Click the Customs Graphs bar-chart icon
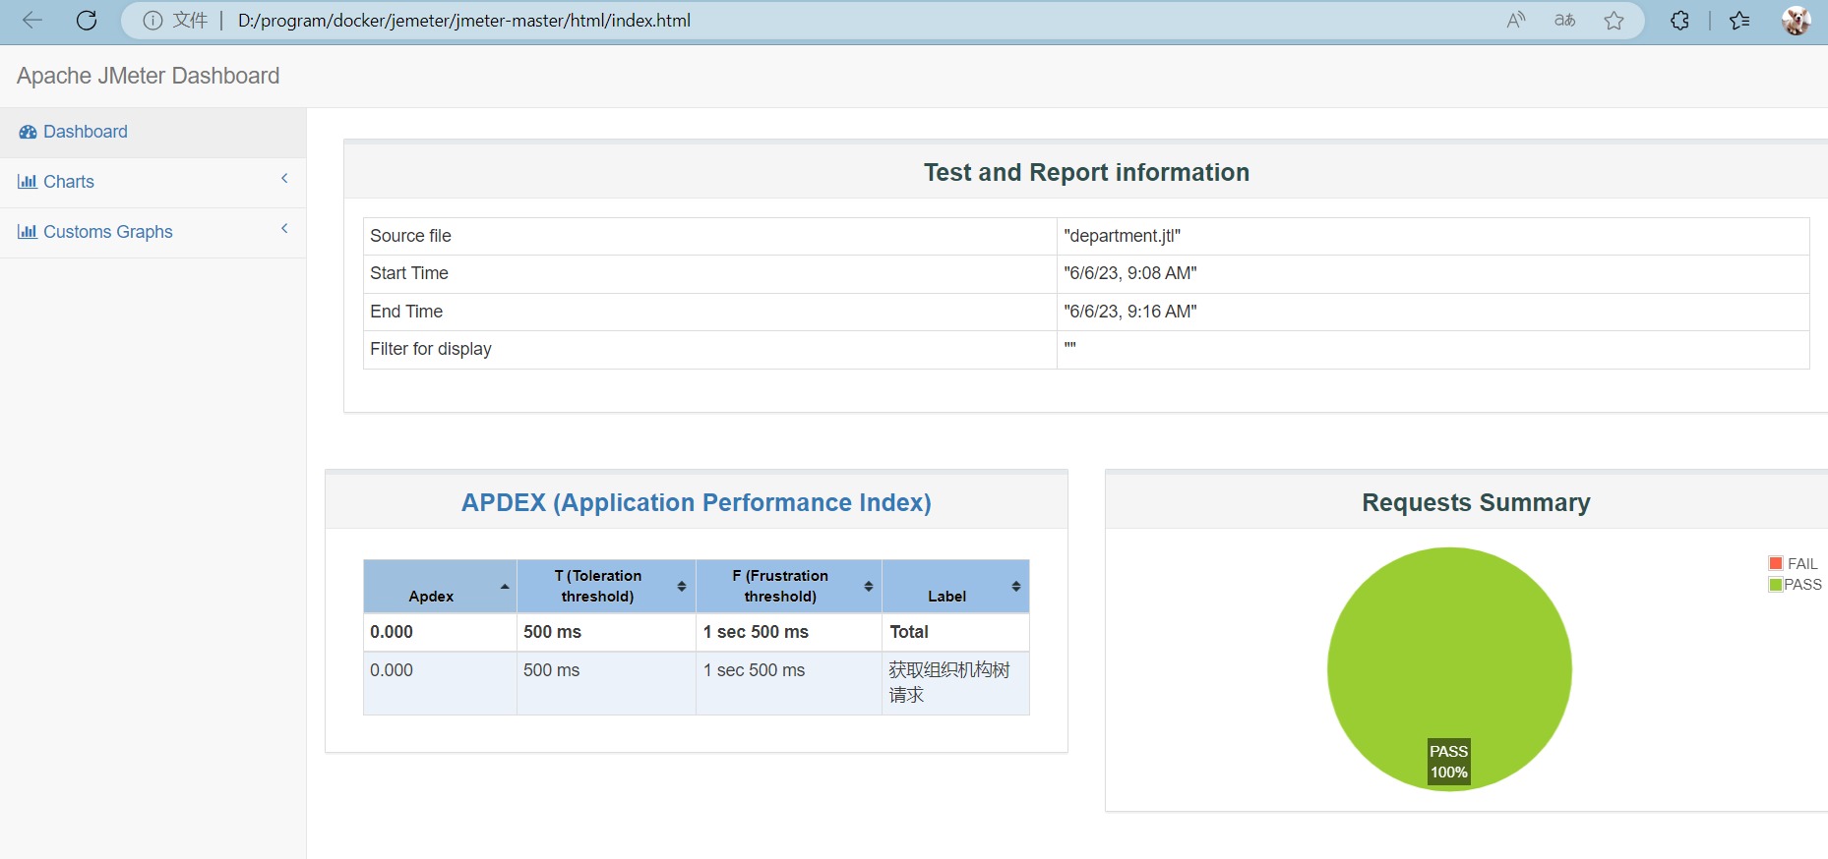Viewport: 1828px width, 859px height. (x=28, y=232)
